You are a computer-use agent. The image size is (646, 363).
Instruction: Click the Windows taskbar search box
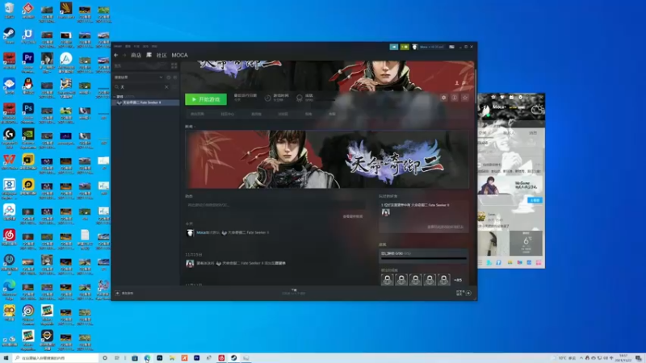56,358
